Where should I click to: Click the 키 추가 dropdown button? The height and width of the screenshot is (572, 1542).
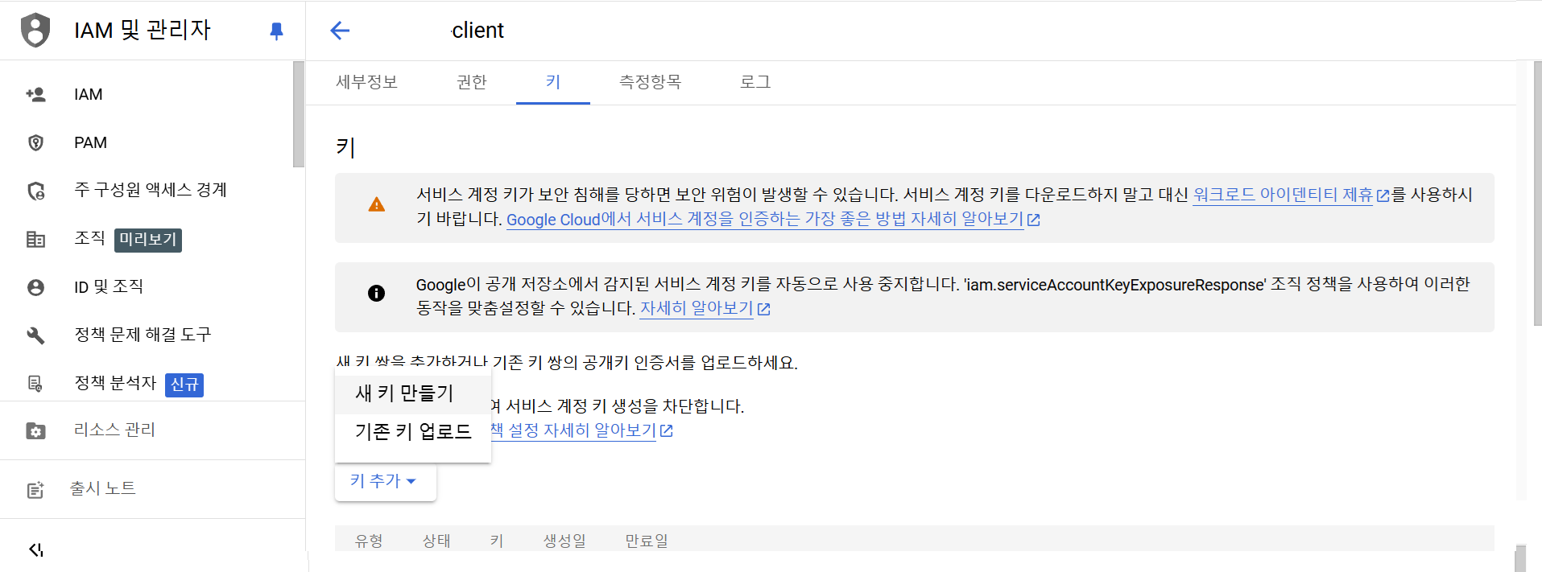pos(385,481)
